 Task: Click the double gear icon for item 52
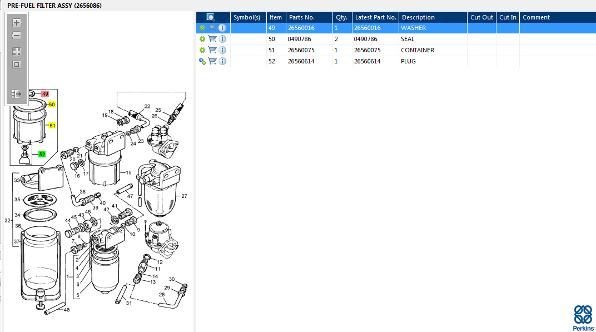coord(202,61)
